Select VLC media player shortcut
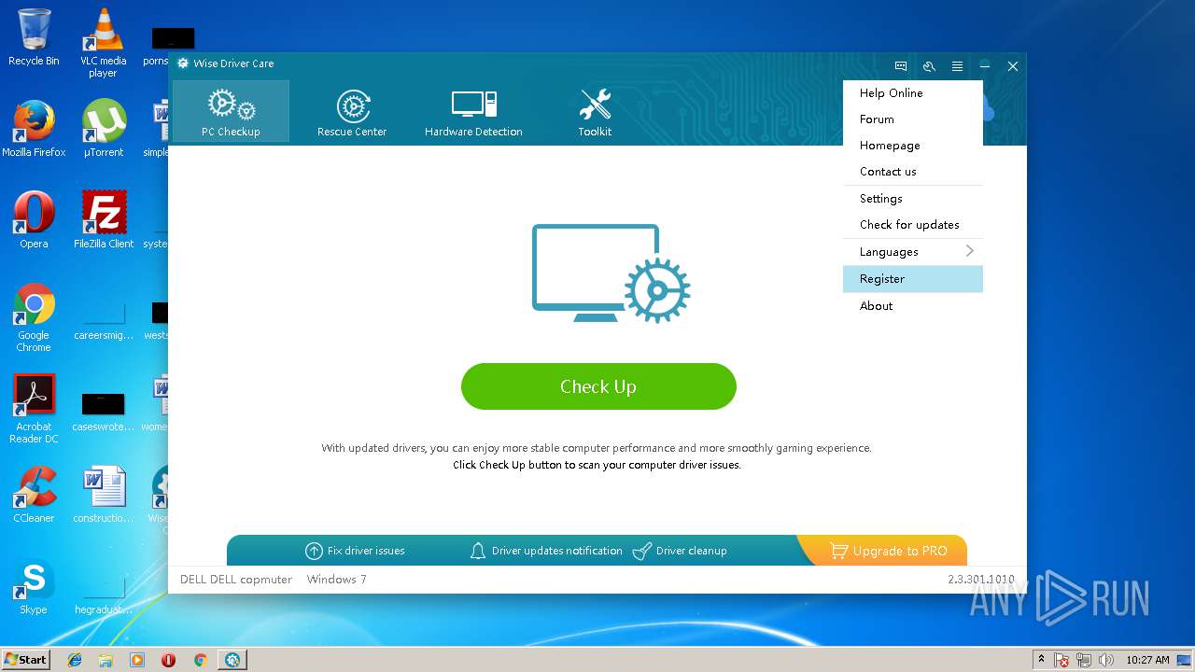1195x672 pixels. coord(103,43)
